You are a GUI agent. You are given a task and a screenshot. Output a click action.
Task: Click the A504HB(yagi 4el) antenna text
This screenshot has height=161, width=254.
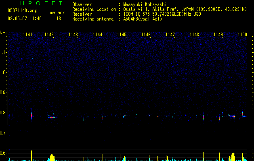pyautogui.click(x=143, y=19)
